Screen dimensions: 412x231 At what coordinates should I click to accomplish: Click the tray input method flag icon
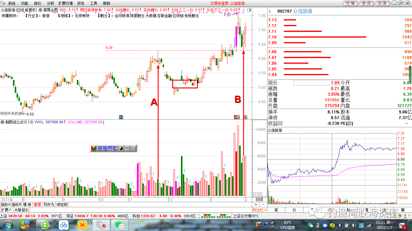pyautogui.click(x=259, y=224)
